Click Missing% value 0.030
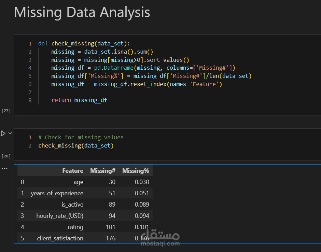This screenshot has height=252, width=321. 142,182
